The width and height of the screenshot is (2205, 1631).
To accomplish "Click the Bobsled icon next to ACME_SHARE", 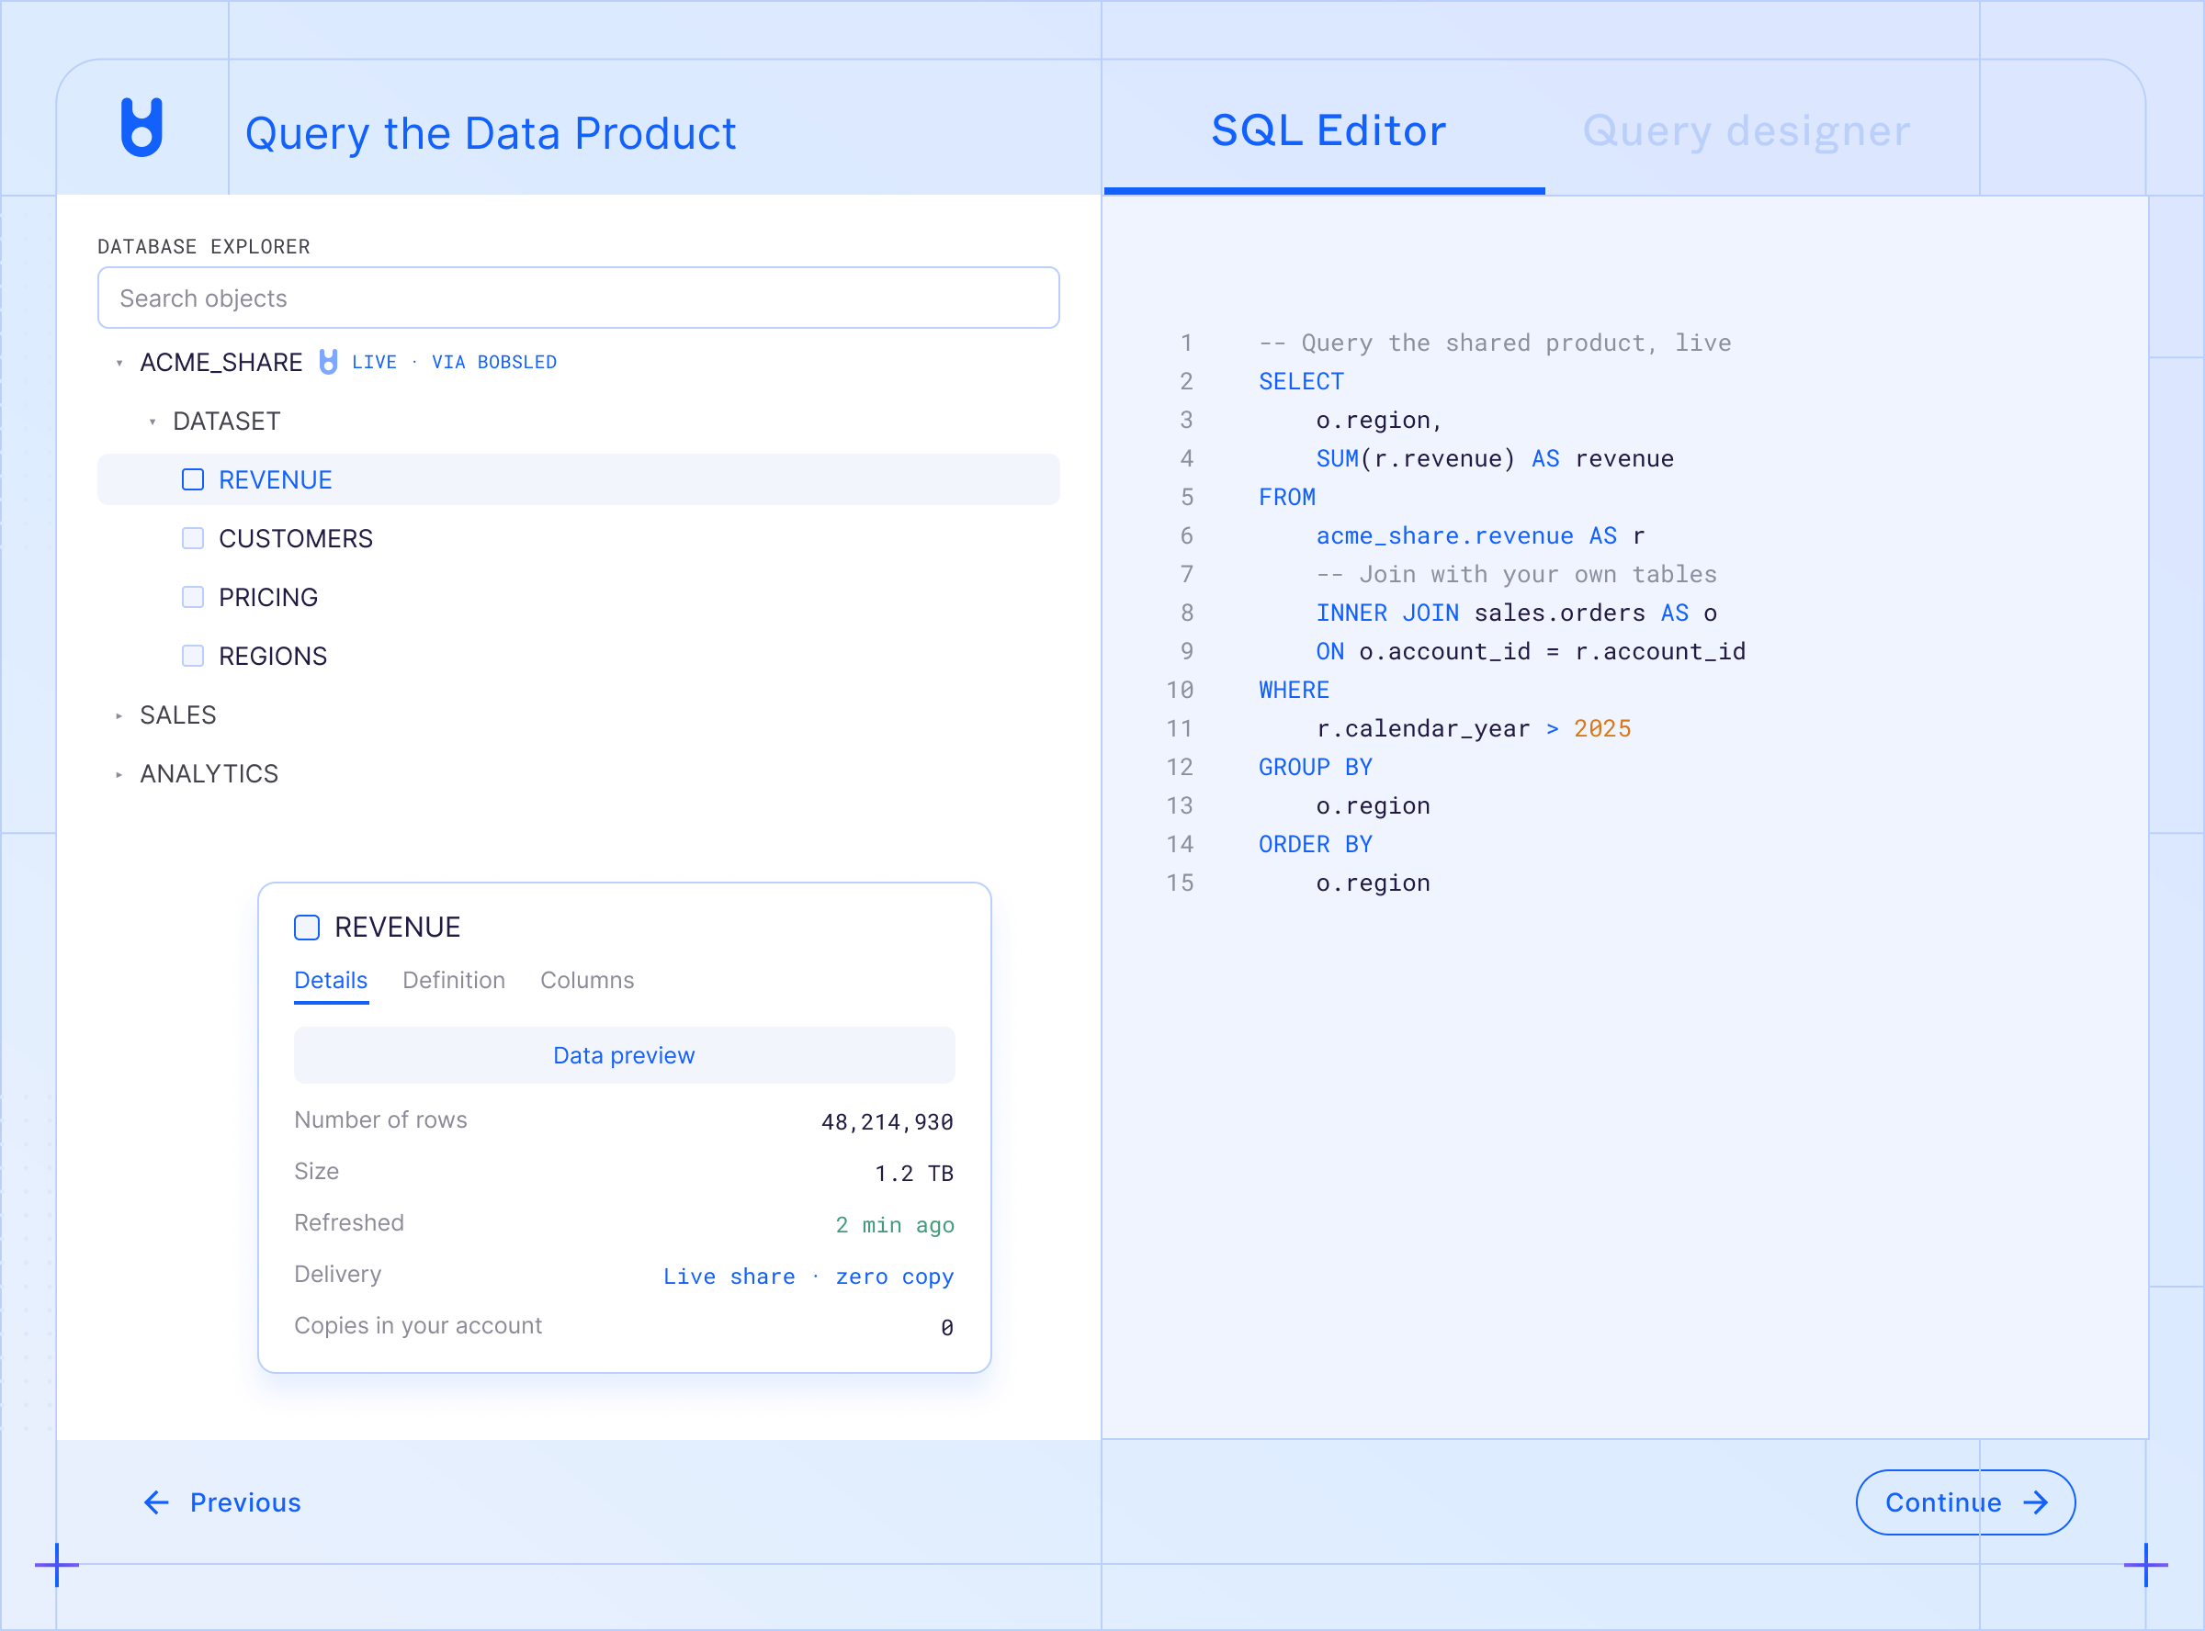I will pyautogui.click(x=328, y=363).
